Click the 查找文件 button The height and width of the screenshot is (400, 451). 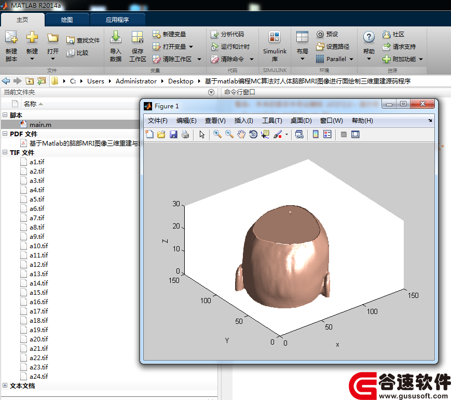(x=83, y=40)
